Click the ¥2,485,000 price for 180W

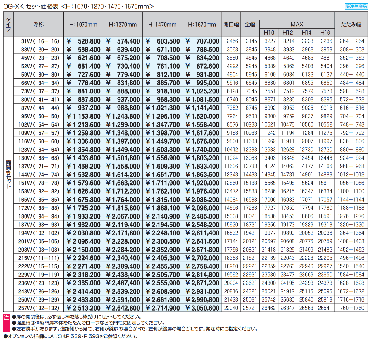click(x=202, y=216)
